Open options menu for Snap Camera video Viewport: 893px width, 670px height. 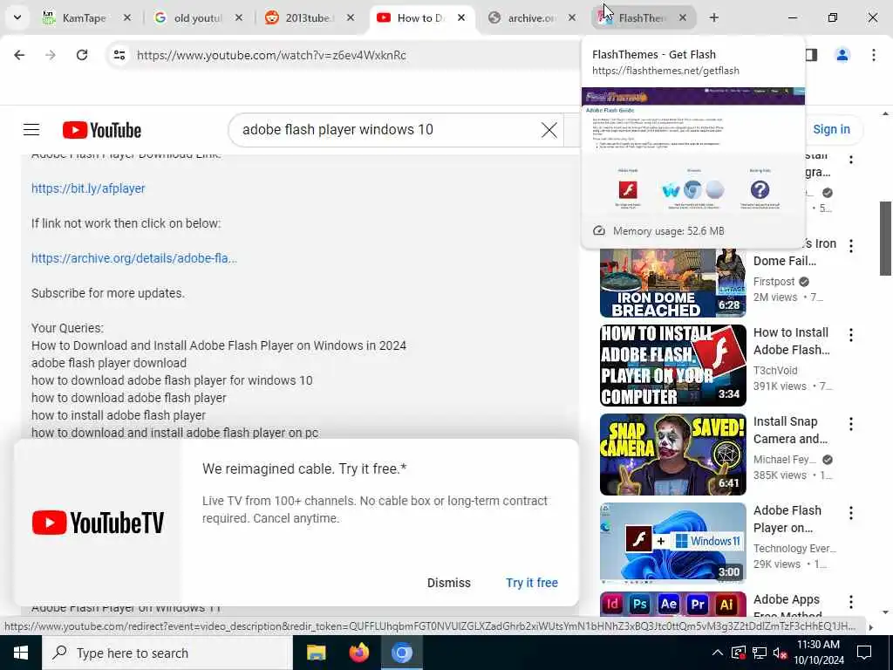(851, 423)
